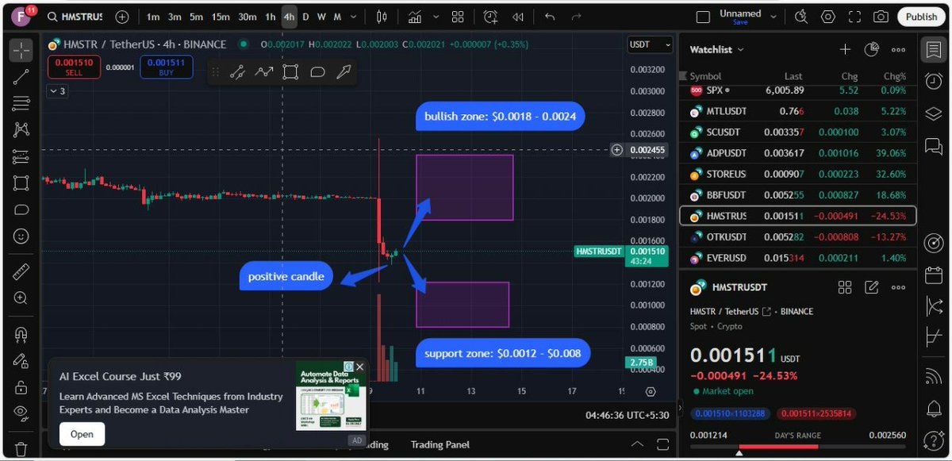Open watchlist advanced view pie icon
The height and width of the screenshot is (461, 952).
pos(871,49)
